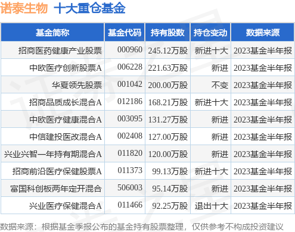Click 2023基金半年报 in 华夏领先股票 row
Viewport: 295px width, 232px height.
click(x=263, y=85)
